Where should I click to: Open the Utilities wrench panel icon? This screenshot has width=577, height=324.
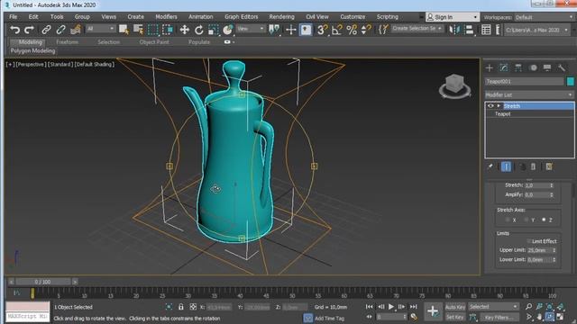562,67
